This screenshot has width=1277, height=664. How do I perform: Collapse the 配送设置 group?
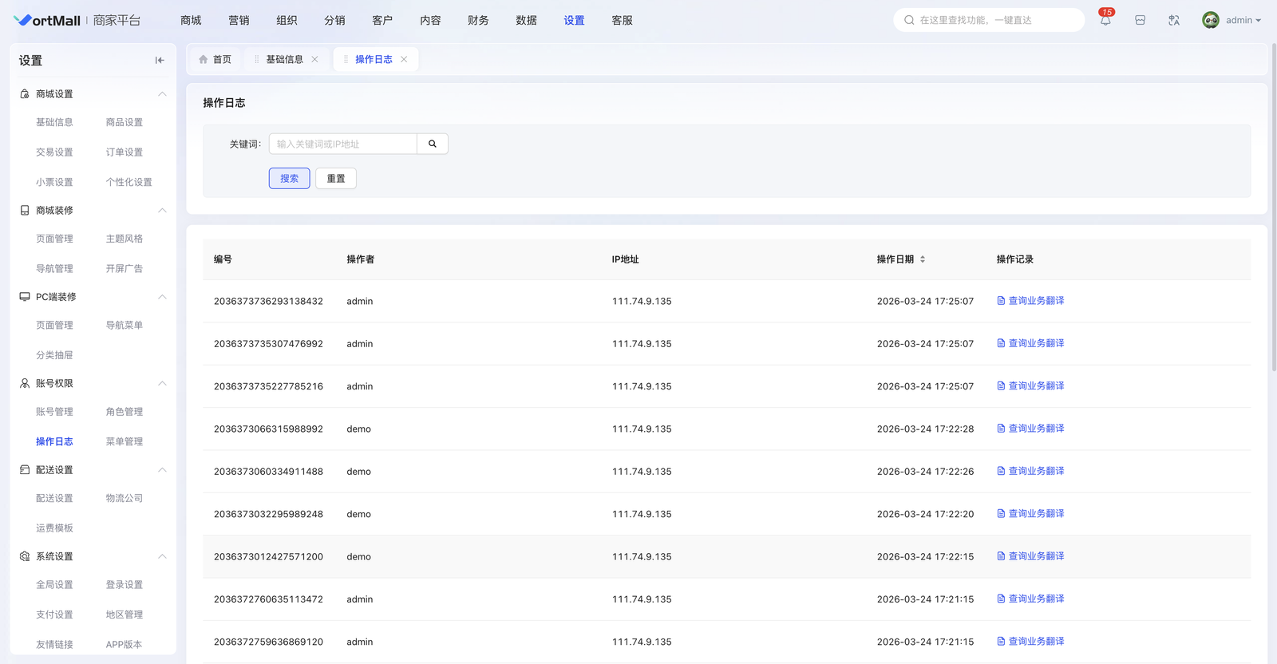(x=162, y=470)
